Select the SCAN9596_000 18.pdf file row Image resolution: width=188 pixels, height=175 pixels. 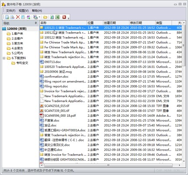click(x=111, y=115)
